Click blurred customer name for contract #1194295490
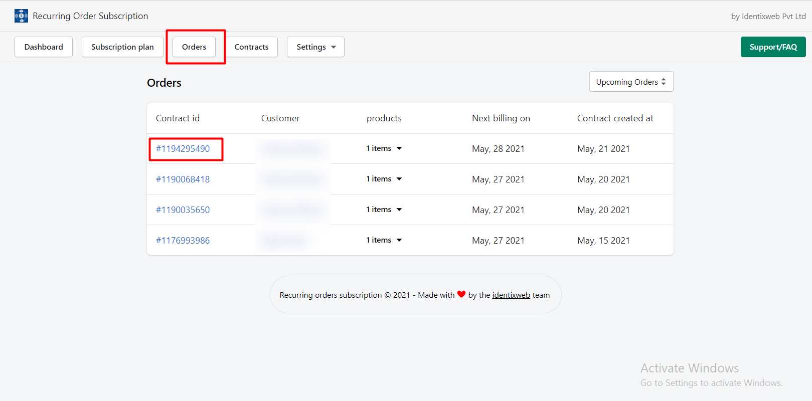The width and height of the screenshot is (812, 401). pos(293,149)
